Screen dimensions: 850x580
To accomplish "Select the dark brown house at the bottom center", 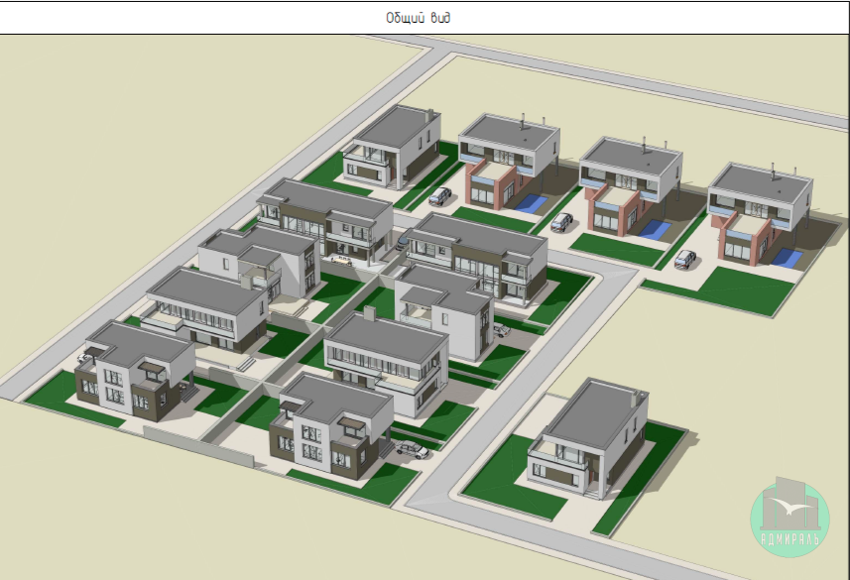I will pyautogui.click(x=332, y=426).
